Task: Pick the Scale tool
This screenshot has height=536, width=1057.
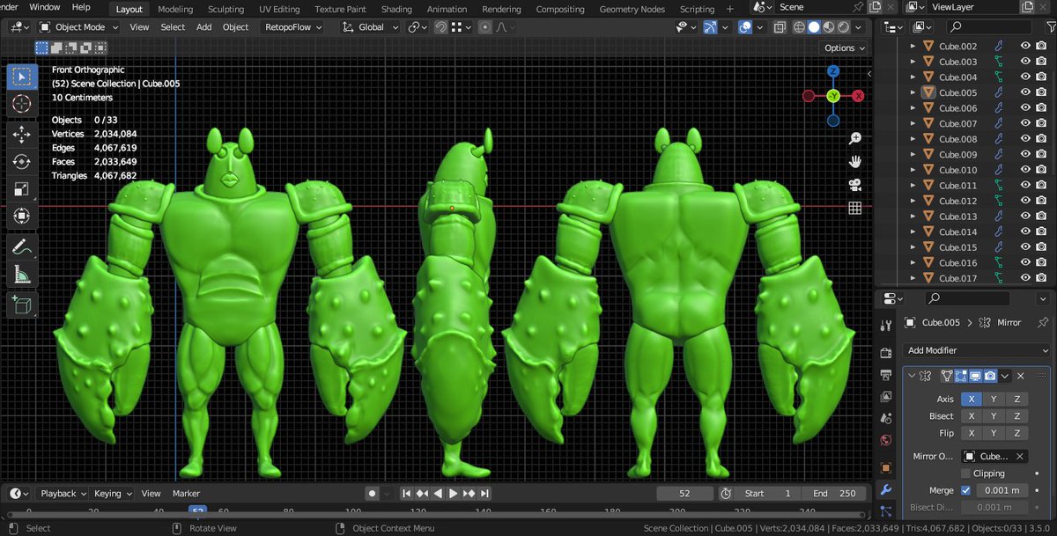Action: [x=22, y=189]
